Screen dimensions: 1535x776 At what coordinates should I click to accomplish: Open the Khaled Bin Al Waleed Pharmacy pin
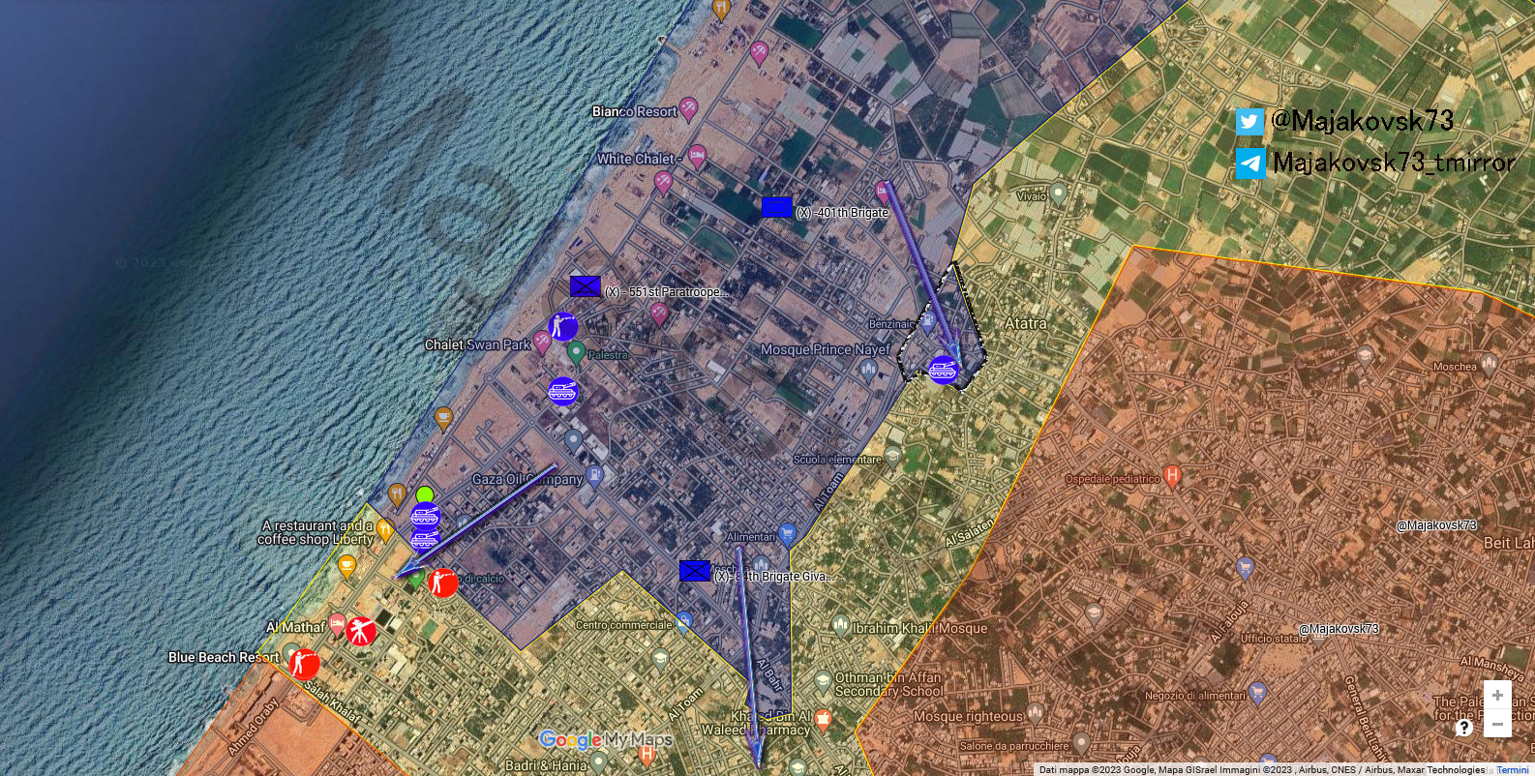pos(823,719)
